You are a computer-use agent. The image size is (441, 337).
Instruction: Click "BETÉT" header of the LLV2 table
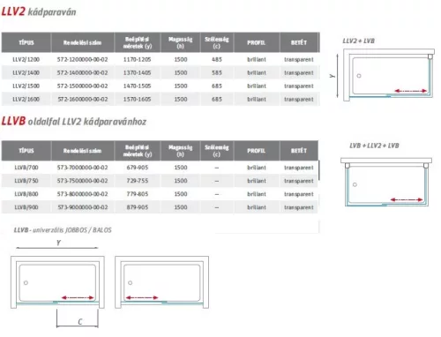click(299, 42)
